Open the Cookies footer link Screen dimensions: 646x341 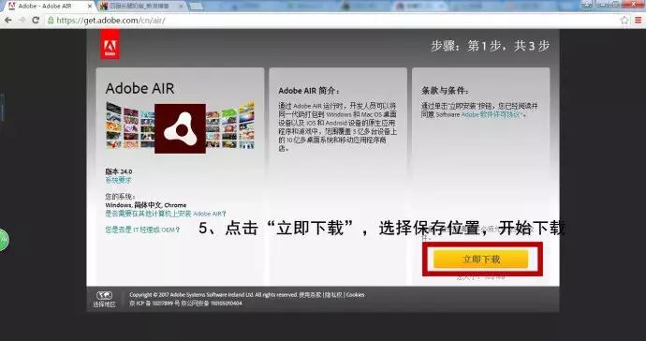click(x=355, y=295)
